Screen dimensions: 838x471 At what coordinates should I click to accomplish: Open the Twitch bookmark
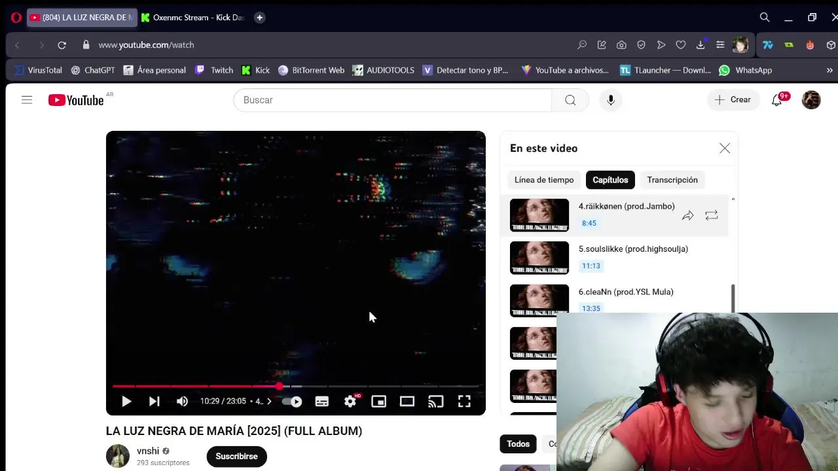pyautogui.click(x=214, y=70)
